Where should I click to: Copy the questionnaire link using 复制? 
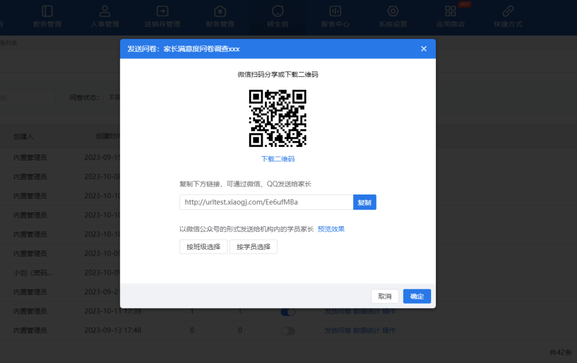tap(364, 202)
